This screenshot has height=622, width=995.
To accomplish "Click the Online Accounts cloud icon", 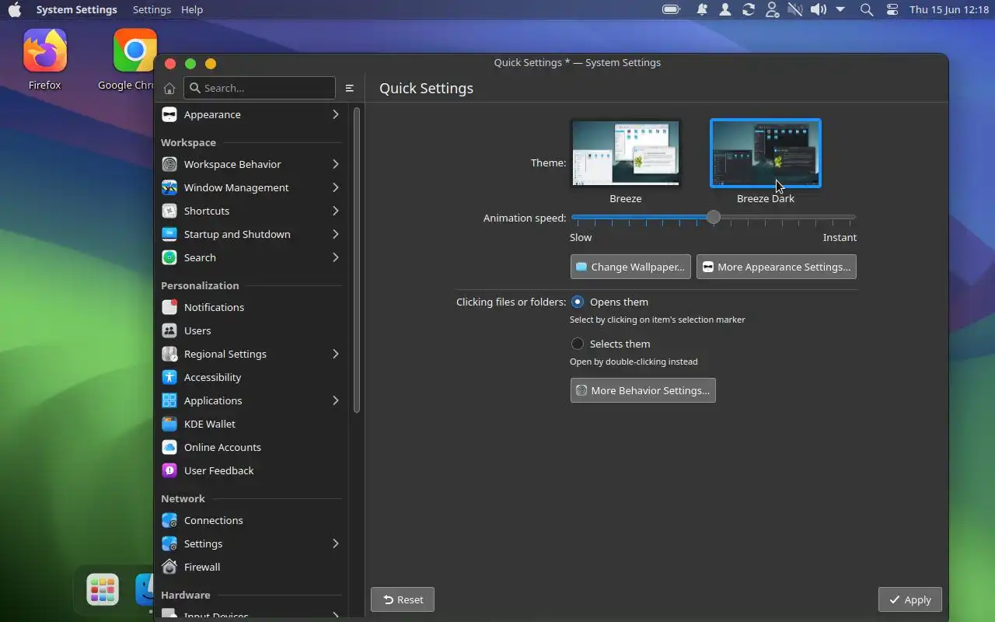I will point(169,447).
